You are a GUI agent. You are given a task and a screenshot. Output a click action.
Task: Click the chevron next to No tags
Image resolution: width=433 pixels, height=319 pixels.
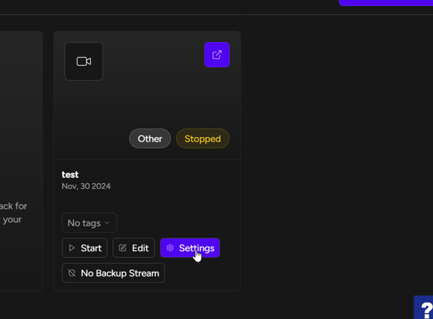[x=107, y=223]
